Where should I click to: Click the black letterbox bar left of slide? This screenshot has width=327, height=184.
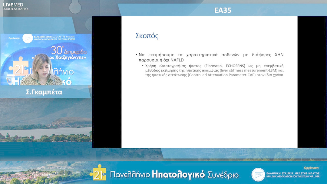tap(107, 82)
